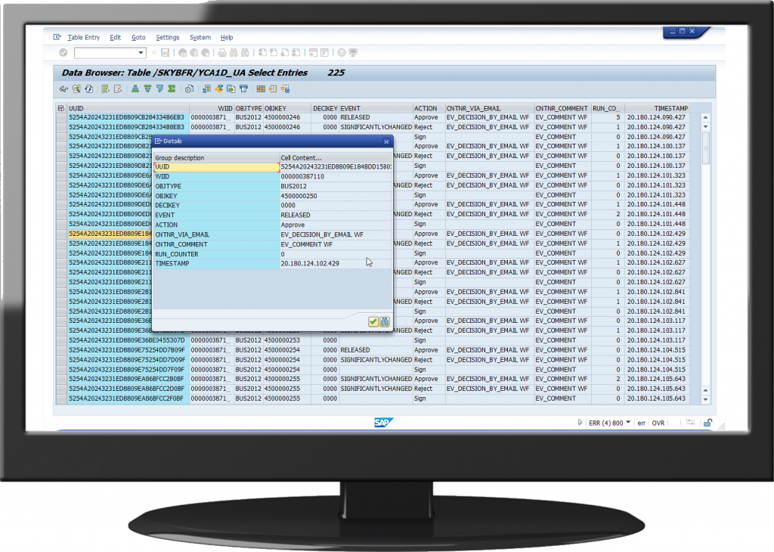Click the Help question mark icon
The height and width of the screenshot is (552, 774).
point(342,52)
